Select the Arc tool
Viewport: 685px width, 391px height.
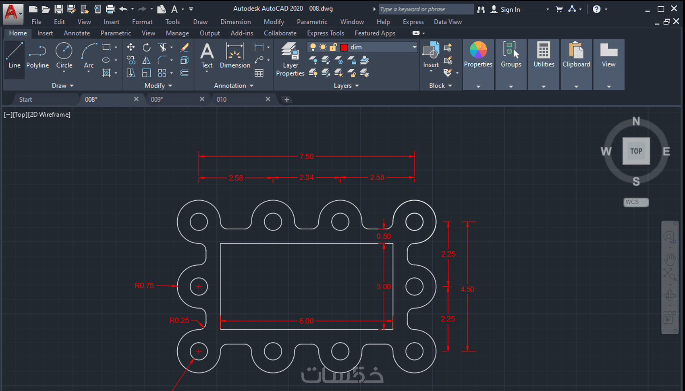(x=89, y=56)
